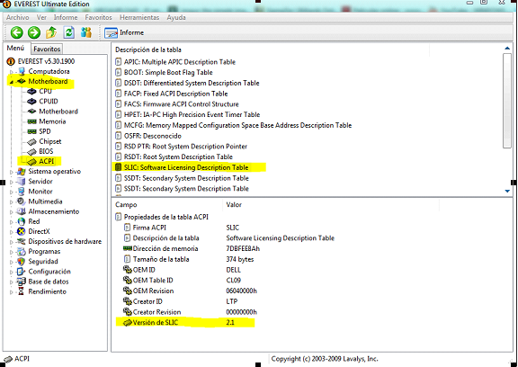Screen dimensions: 518x367
Task: Click the table list scrollbar down arrow
Action: point(507,191)
